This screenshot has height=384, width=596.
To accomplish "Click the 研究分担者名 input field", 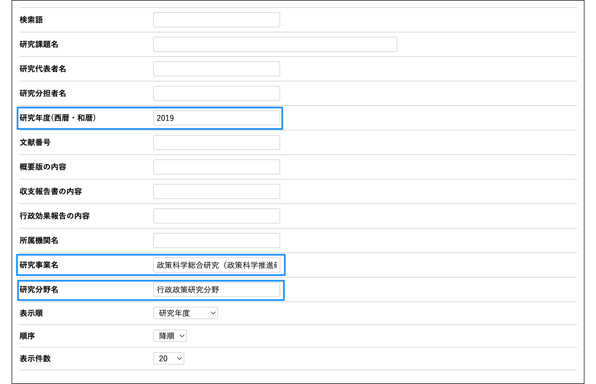I will coord(216,93).
